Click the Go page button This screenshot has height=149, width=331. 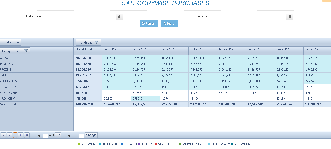[x=58, y=135]
